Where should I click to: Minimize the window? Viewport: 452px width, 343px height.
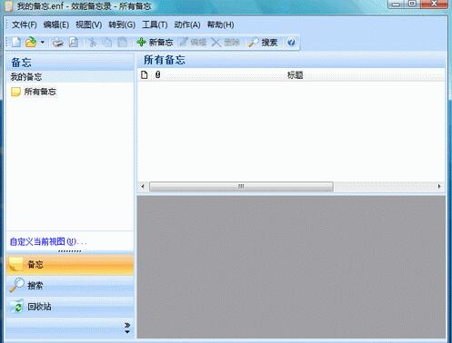coord(397,4)
